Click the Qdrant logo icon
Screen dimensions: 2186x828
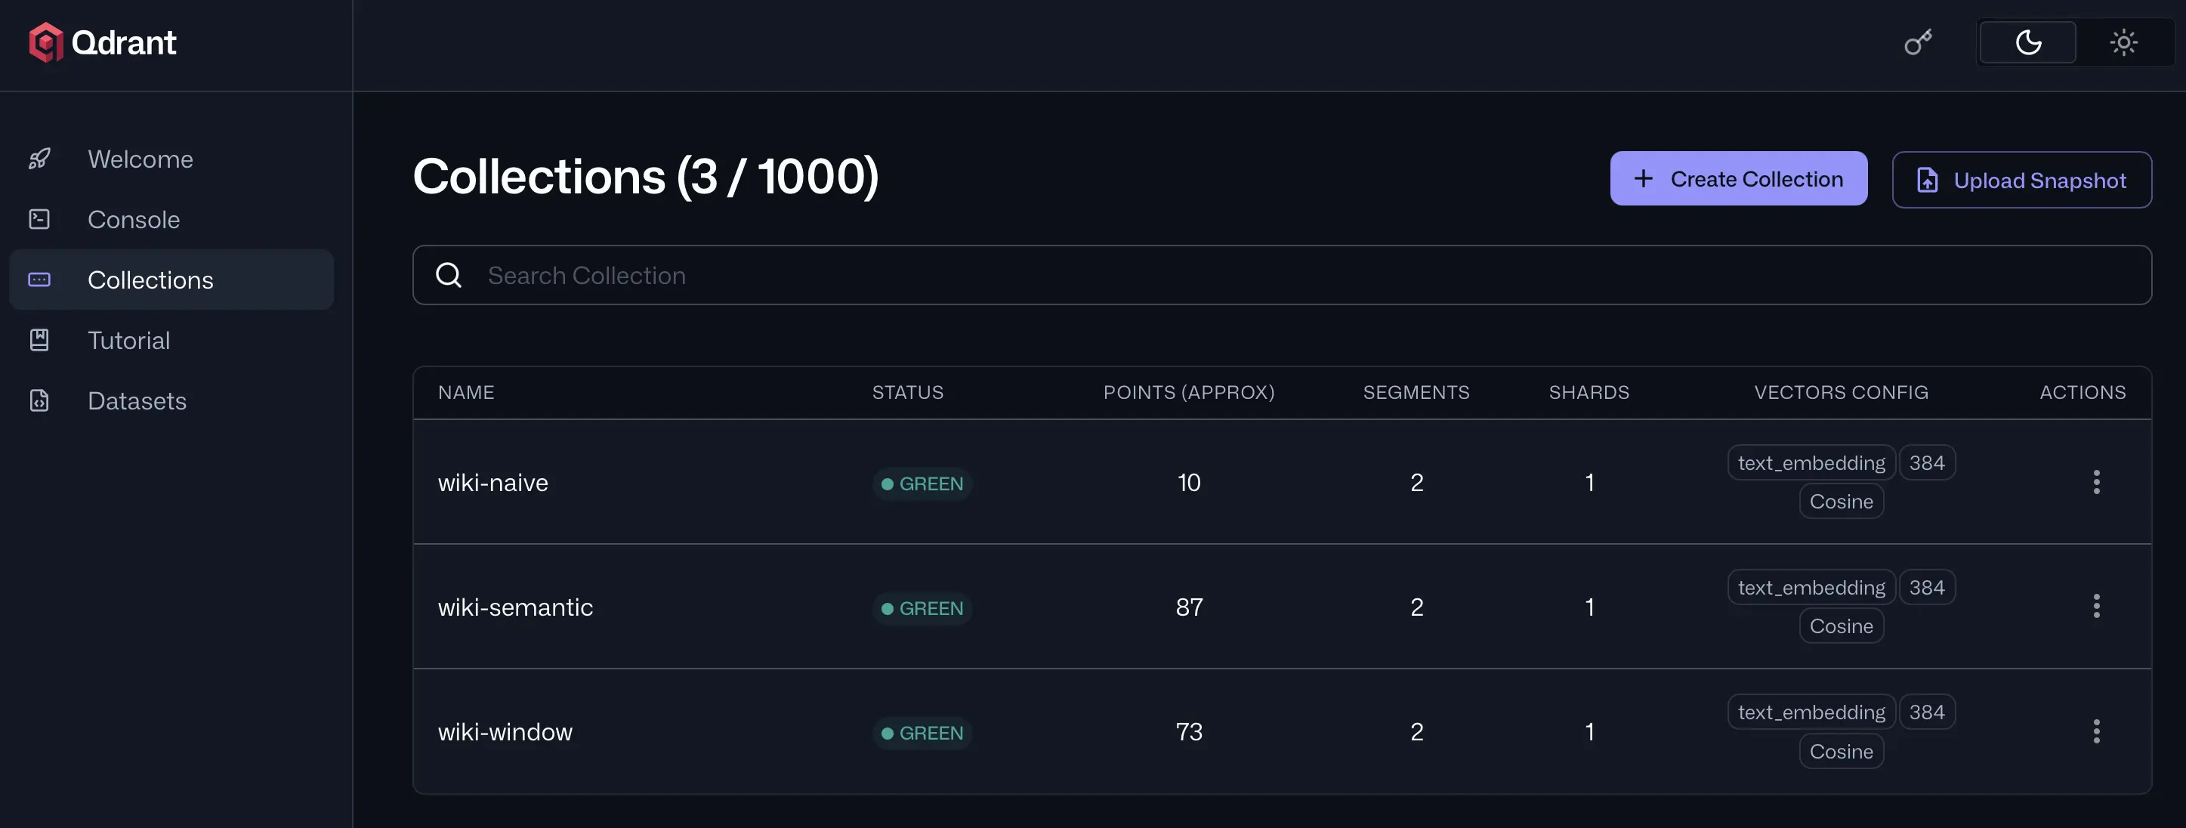click(46, 42)
